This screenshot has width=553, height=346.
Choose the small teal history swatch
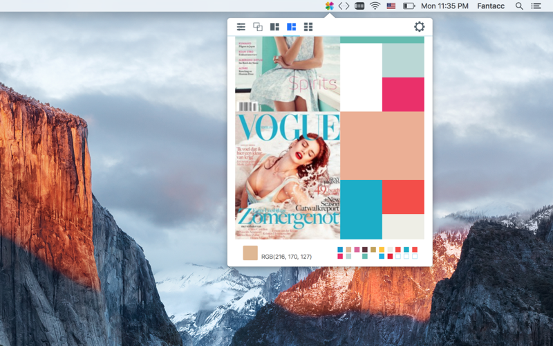406,250
